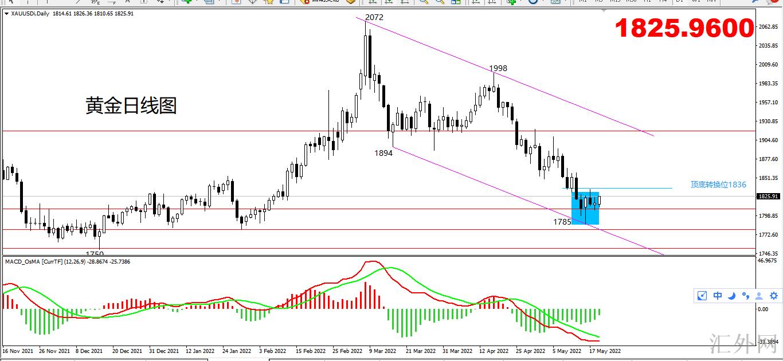
Task: Open IME settings gear icon
Action: pos(773,296)
